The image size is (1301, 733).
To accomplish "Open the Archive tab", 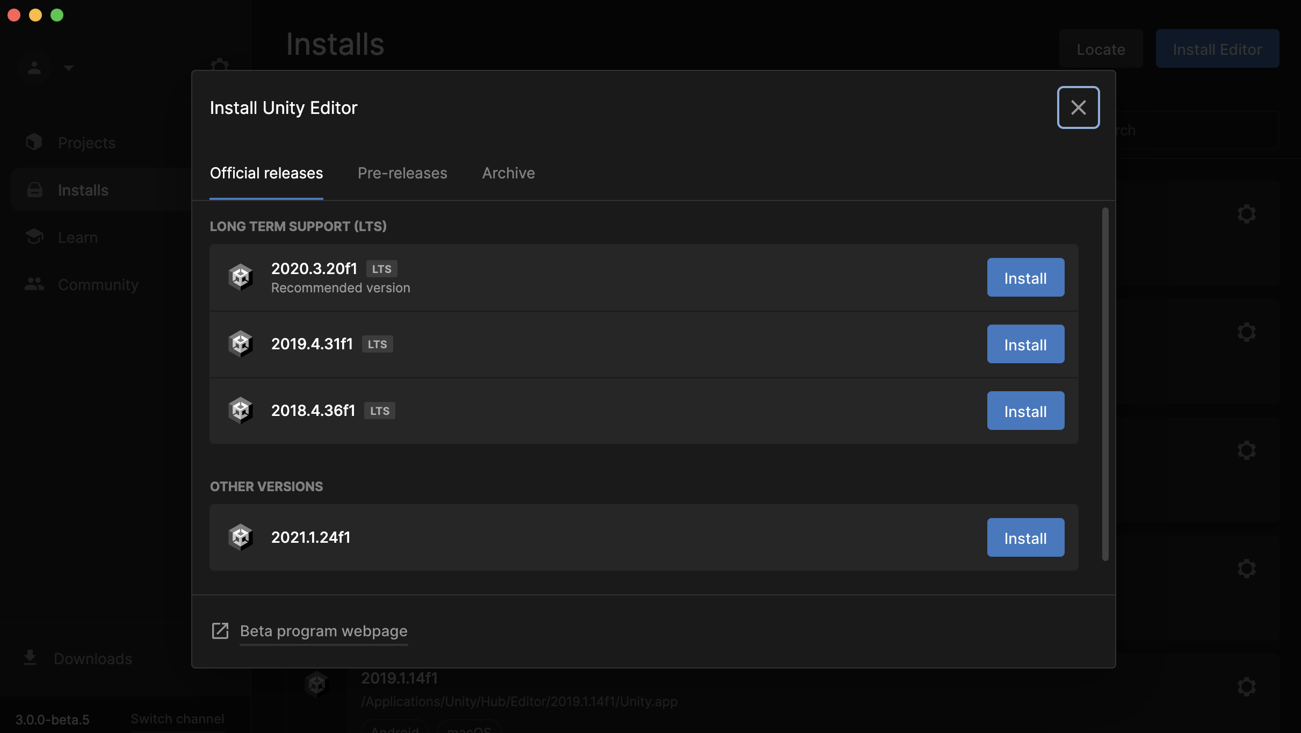I will (508, 173).
